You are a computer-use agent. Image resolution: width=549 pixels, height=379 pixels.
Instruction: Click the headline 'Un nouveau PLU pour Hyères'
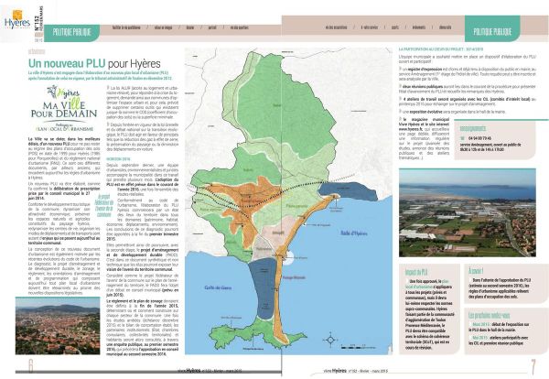94,63
